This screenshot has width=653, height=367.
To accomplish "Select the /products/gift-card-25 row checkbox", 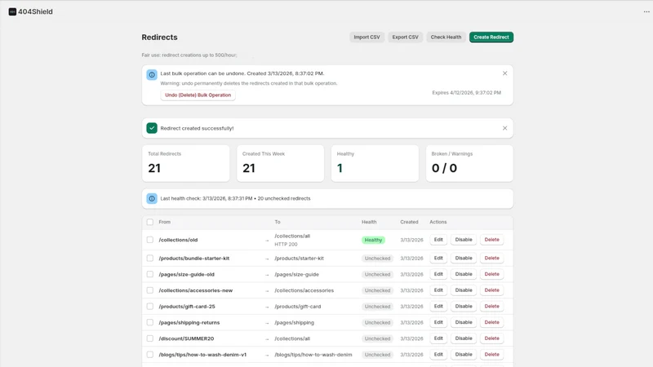I will pyautogui.click(x=150, y=307).
